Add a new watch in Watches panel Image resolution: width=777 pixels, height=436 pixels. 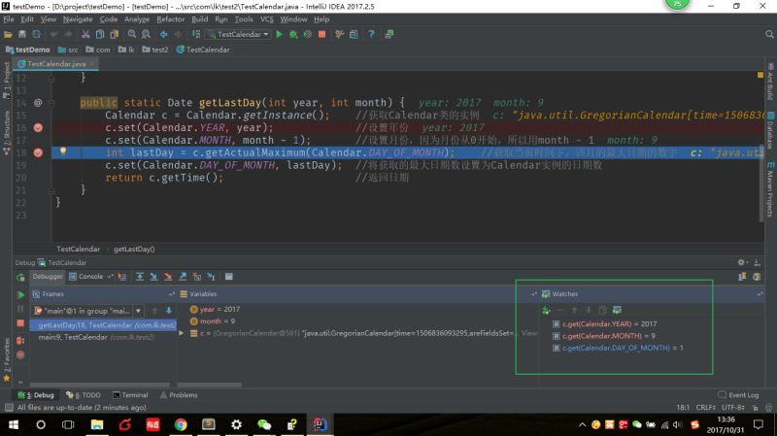[546, 310]
